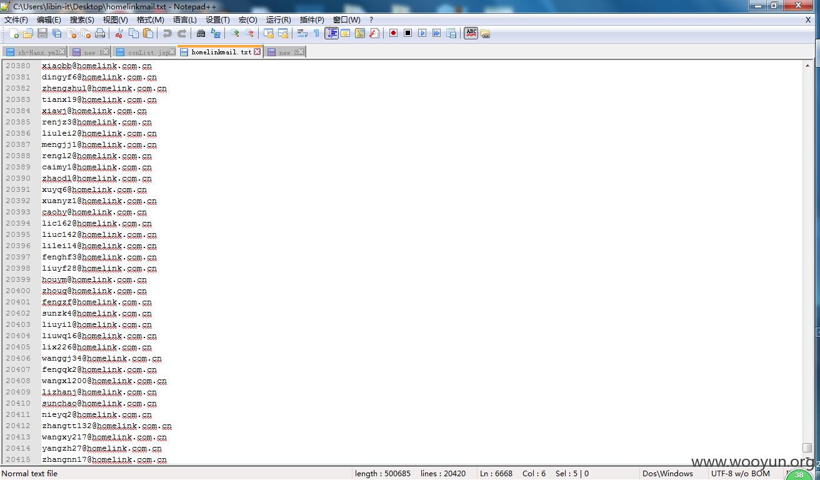Open the 编辑(E) menu

[49, 20]
